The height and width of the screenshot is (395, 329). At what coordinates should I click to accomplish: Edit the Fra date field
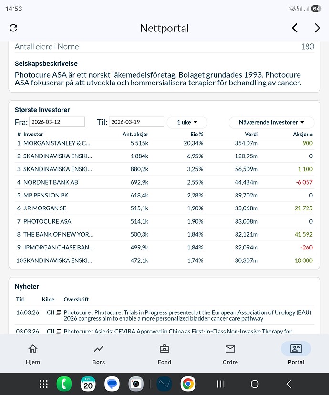click(x=57, y=122)
